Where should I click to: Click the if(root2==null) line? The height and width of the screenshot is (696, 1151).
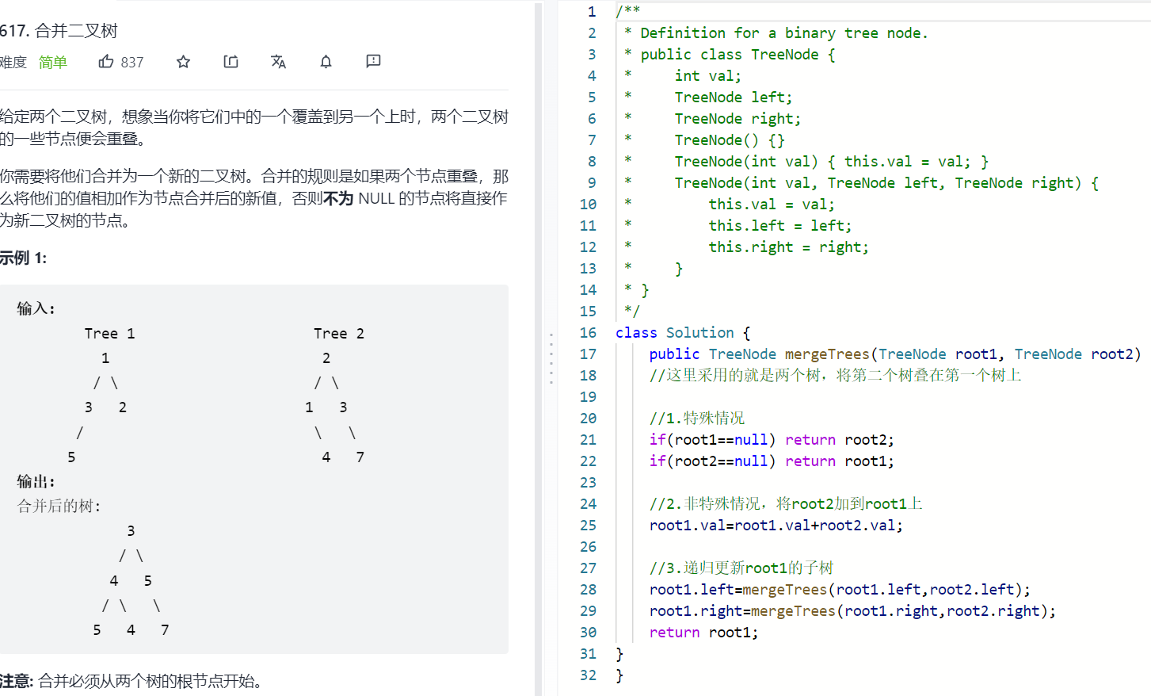click(772, 461)
